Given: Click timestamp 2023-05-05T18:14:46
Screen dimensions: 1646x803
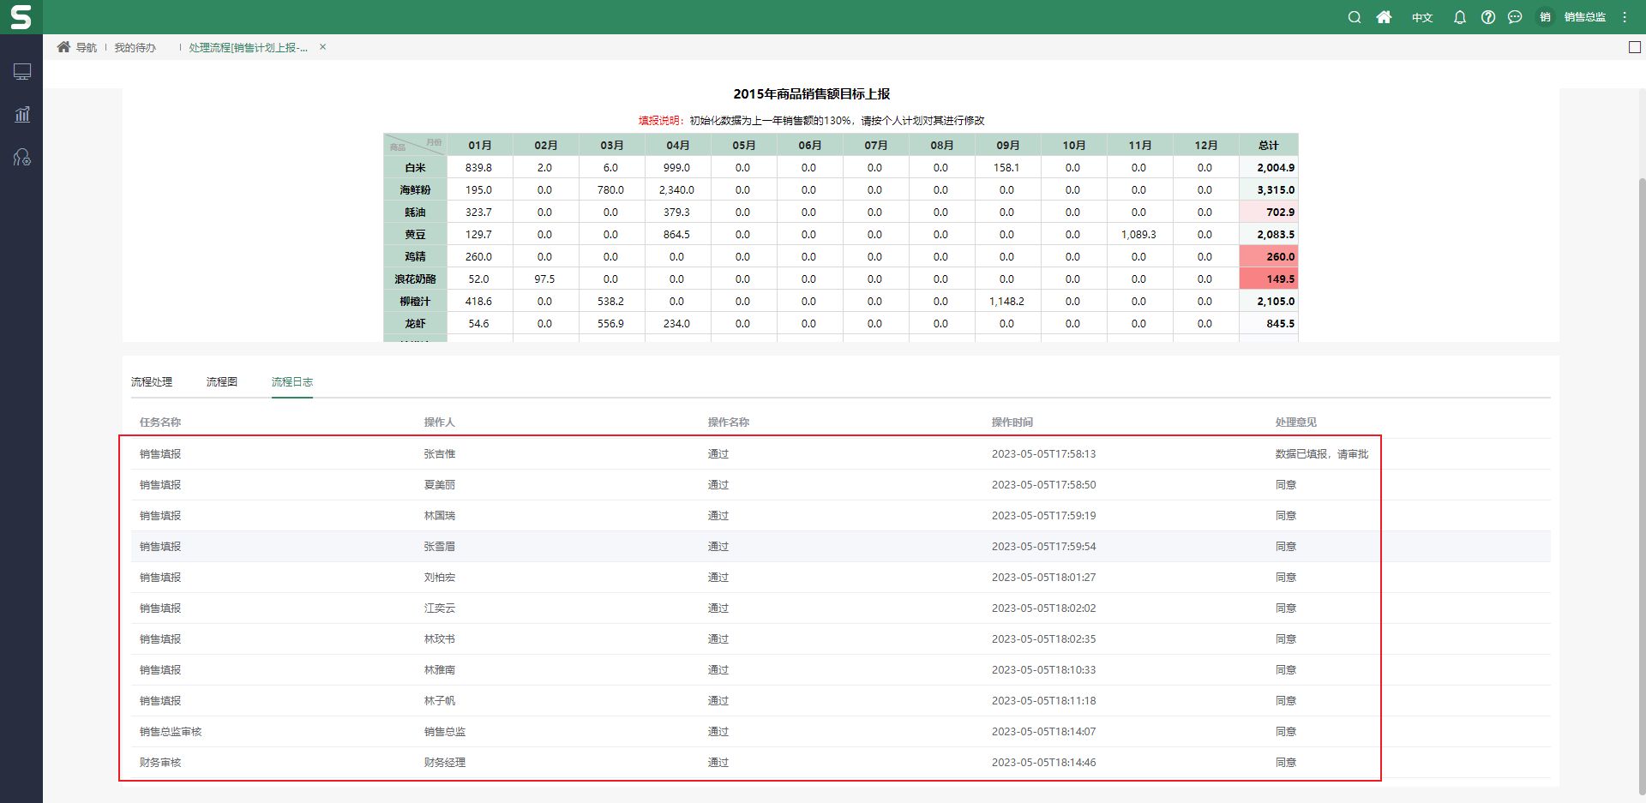Looking at the screenshot, I should (x=1043, y=763).
